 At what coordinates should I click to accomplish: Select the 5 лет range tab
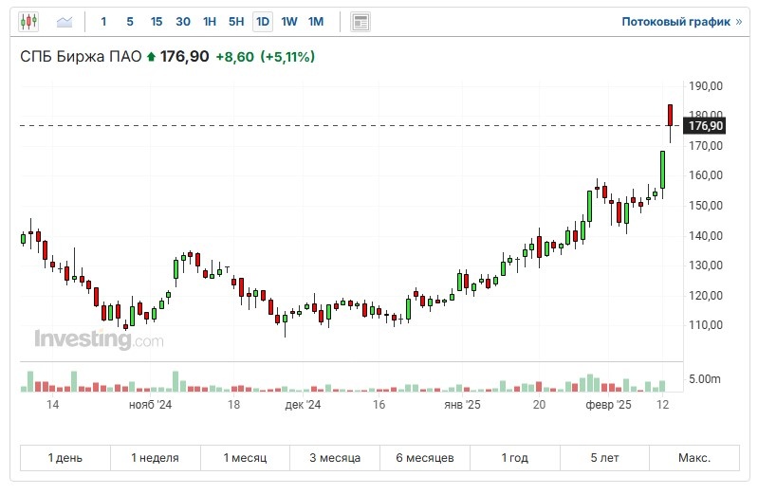[x=604, y=458]
